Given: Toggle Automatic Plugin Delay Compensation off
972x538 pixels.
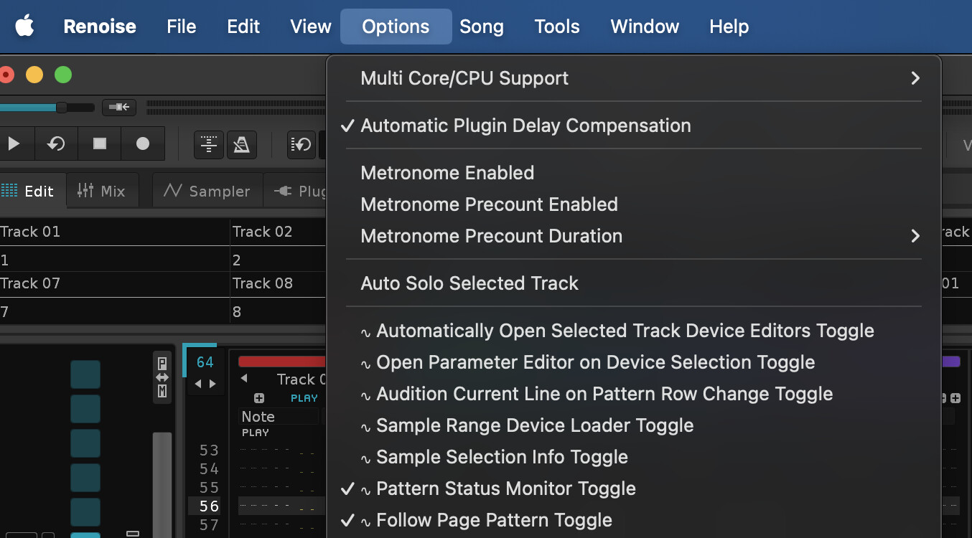Looking at the screenshot, I should click(x=525, y=126).
